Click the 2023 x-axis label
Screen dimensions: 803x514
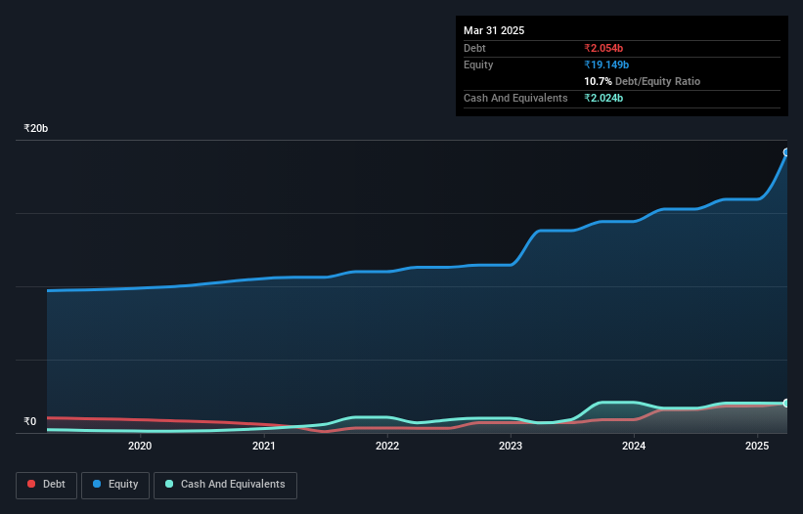coord(511,446)
